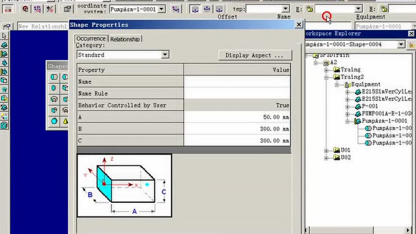Click the bottom icon in left vertical toolbar
Viewport: 416px width, 234px height.
[4, 125]
